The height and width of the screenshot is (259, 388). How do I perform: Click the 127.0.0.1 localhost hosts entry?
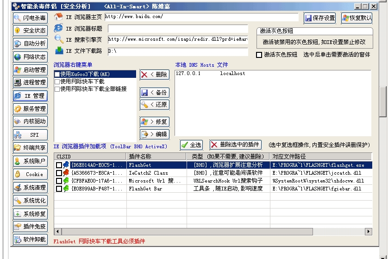tap(210, 74)
